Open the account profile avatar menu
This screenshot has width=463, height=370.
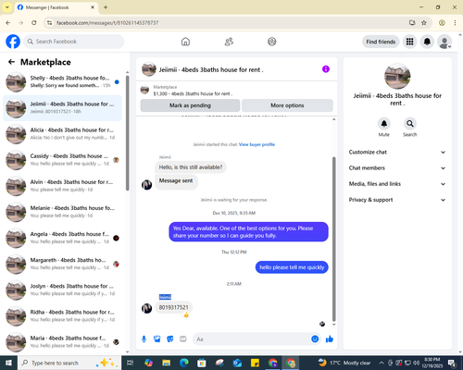pos(444,42)
